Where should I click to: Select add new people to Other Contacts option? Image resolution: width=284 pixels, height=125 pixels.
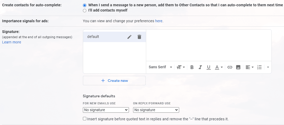[84, 5]
